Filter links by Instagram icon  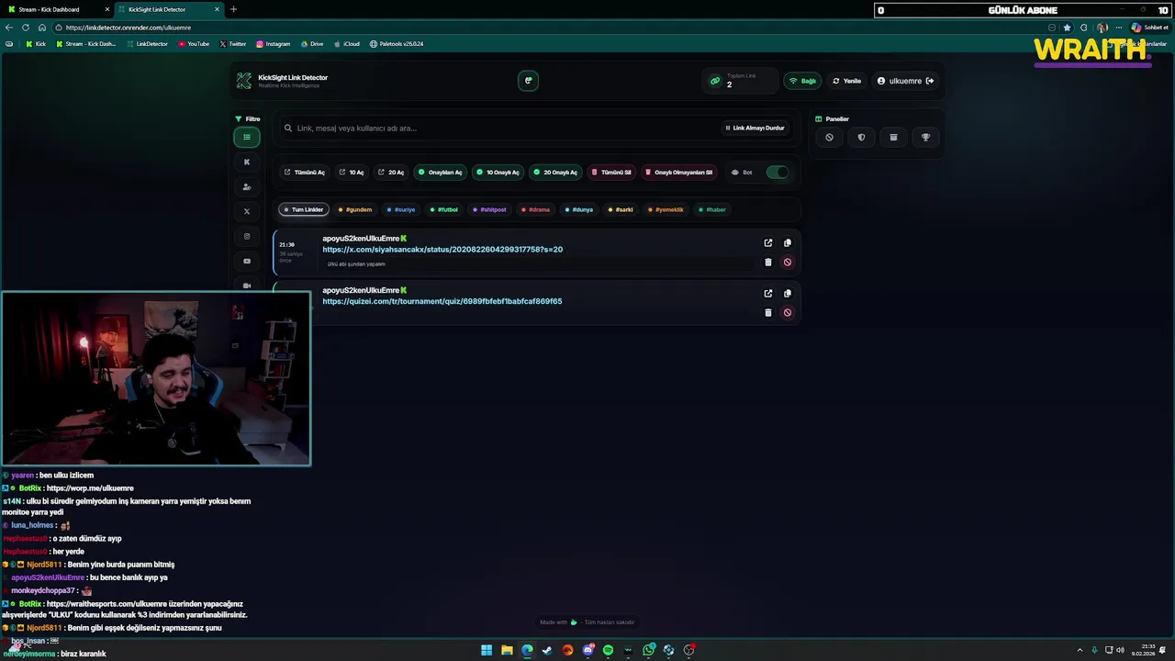tap(246, 236)
